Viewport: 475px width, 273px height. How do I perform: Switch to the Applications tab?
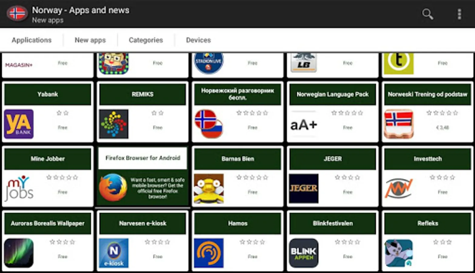click(x=32, y=40)
